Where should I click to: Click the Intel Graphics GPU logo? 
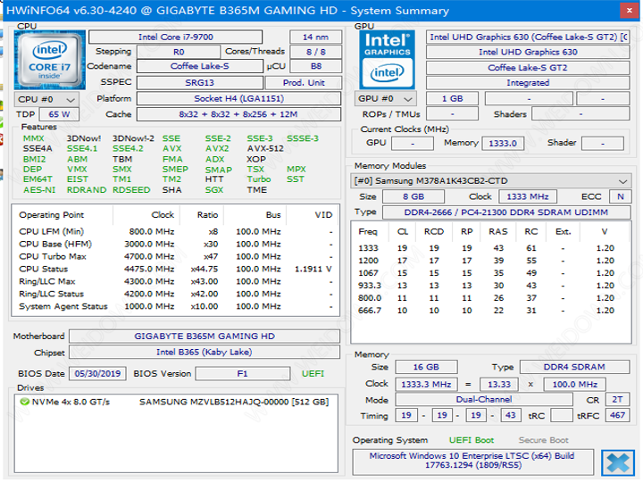tap(387, 60)
